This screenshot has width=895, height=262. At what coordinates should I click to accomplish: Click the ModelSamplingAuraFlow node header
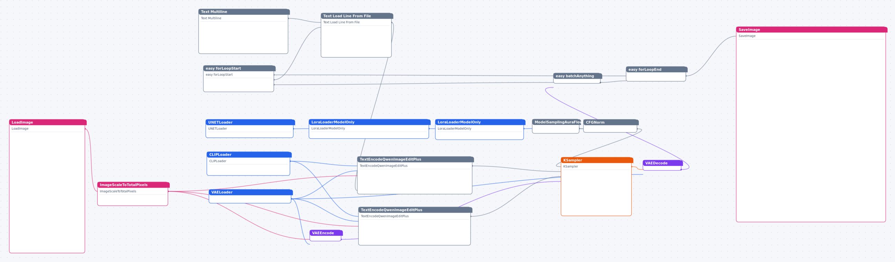[556, 122]
